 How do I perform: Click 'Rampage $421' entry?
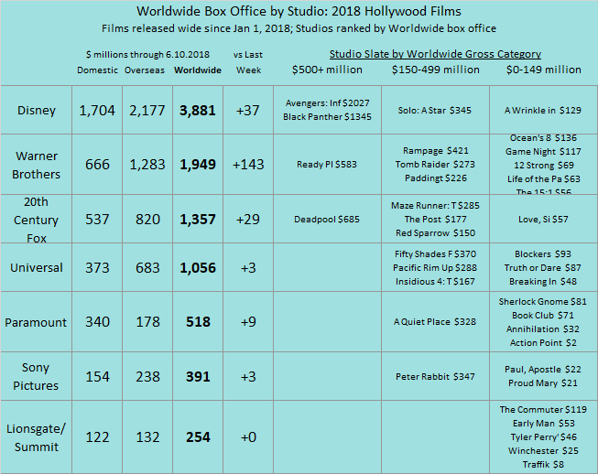(x=436, y=151)
